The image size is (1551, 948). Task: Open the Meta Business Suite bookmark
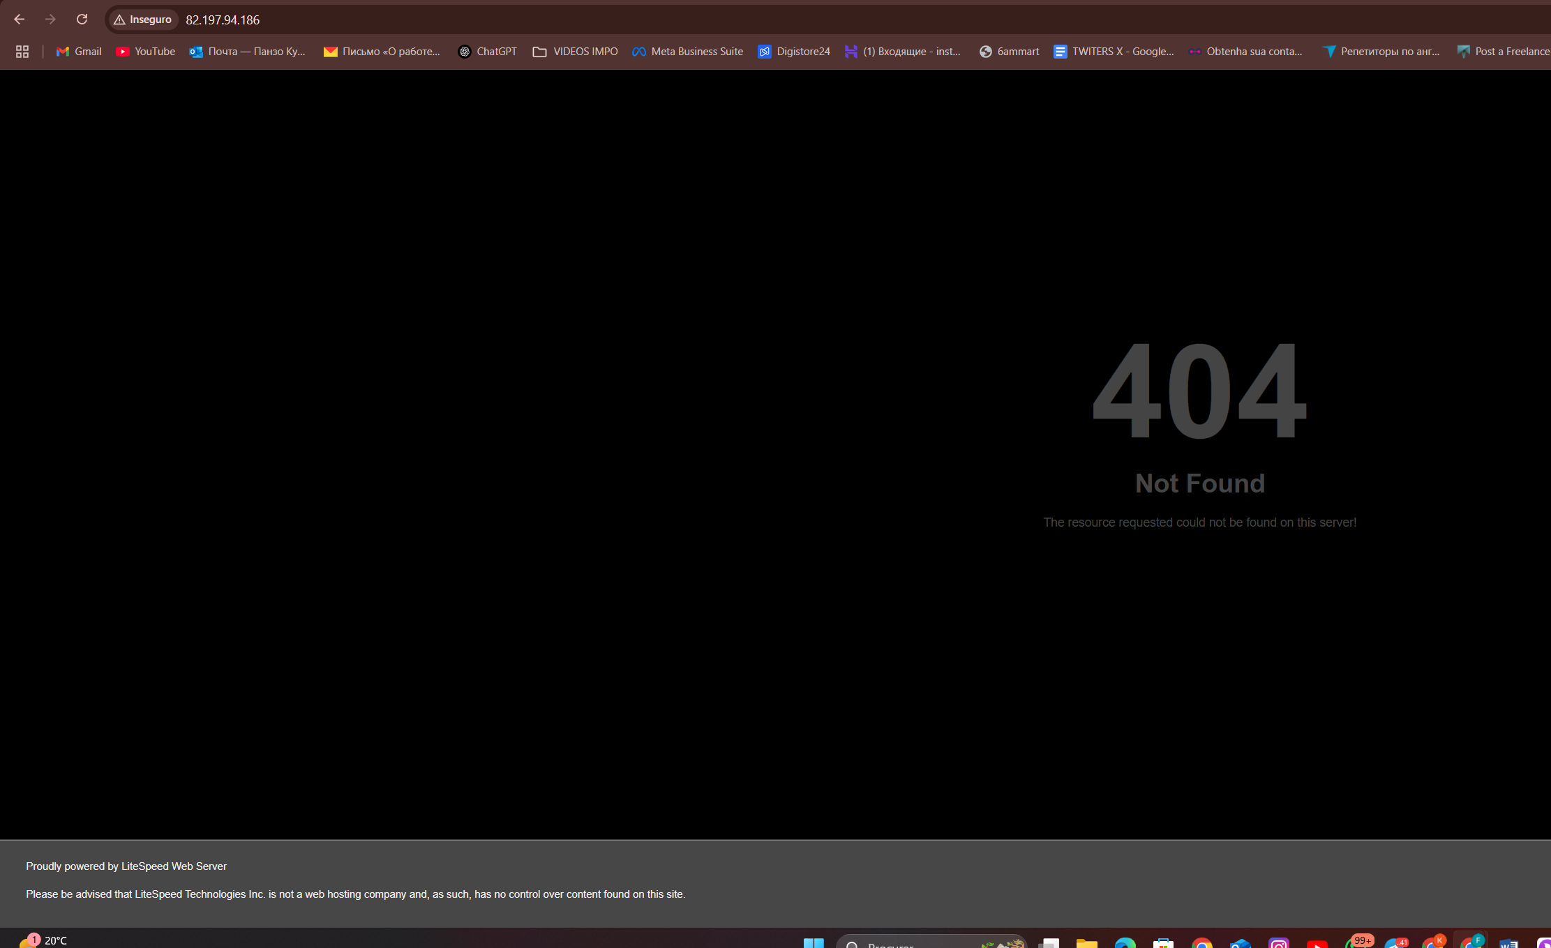687,52
